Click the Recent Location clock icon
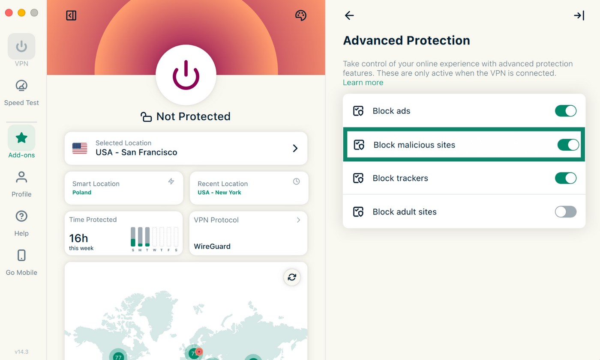This screenshot has height=360, width=600. click(x=296, y=181)
